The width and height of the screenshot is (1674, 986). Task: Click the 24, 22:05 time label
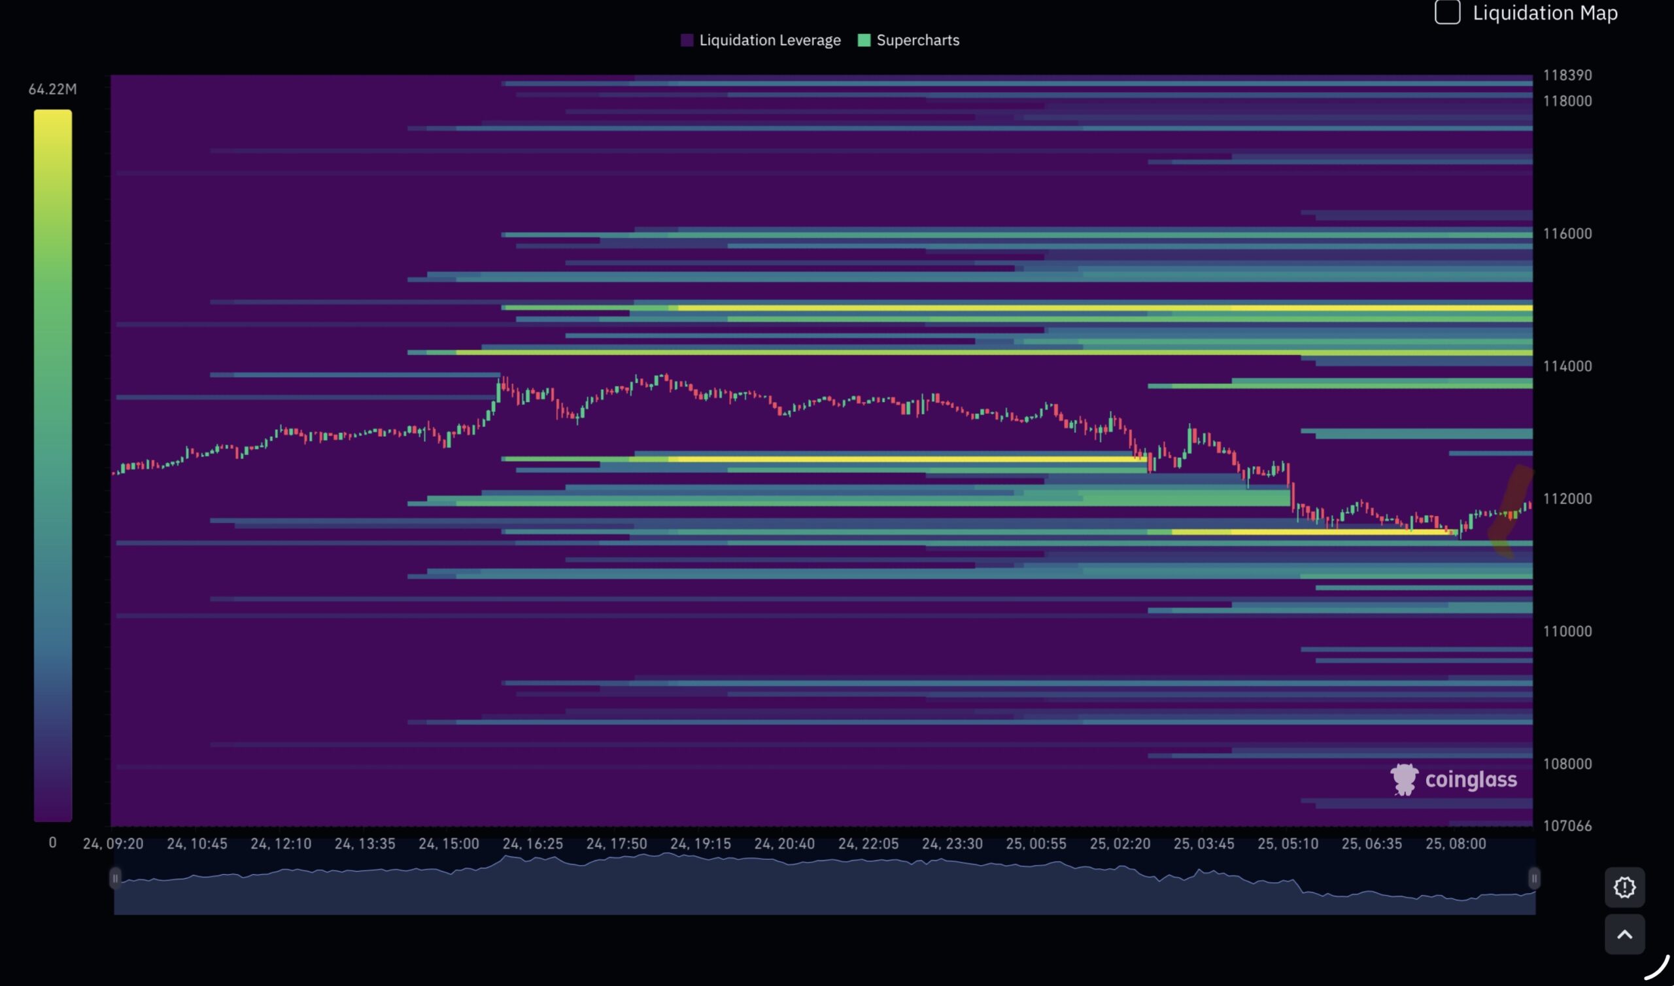(868, 844)
